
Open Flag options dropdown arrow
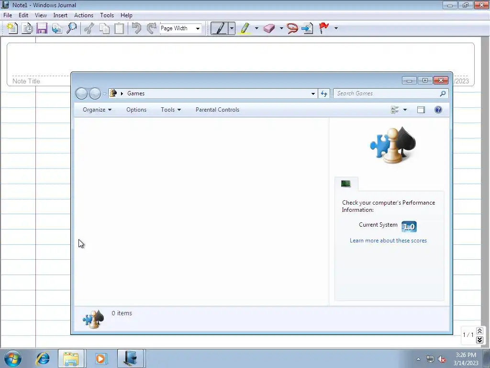(336, 28)
